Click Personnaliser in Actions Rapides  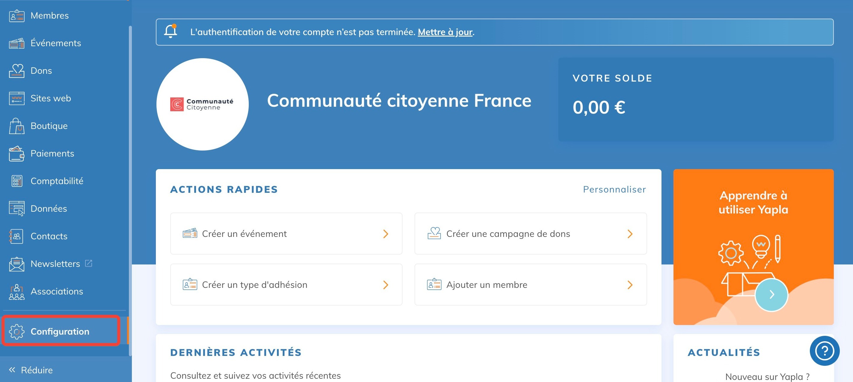(x=614, y=189)
